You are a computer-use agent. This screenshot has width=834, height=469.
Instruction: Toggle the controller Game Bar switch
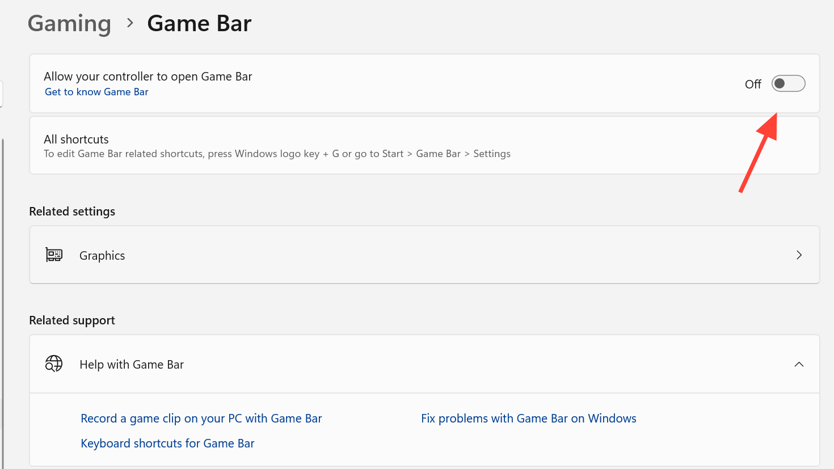[x=788, y=83]
